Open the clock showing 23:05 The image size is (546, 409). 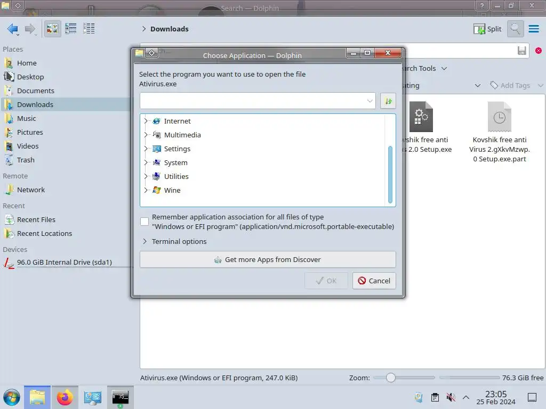point(496,397)
